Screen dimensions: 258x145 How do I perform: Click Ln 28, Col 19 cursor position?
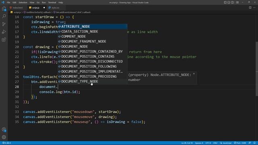point(187,143)
